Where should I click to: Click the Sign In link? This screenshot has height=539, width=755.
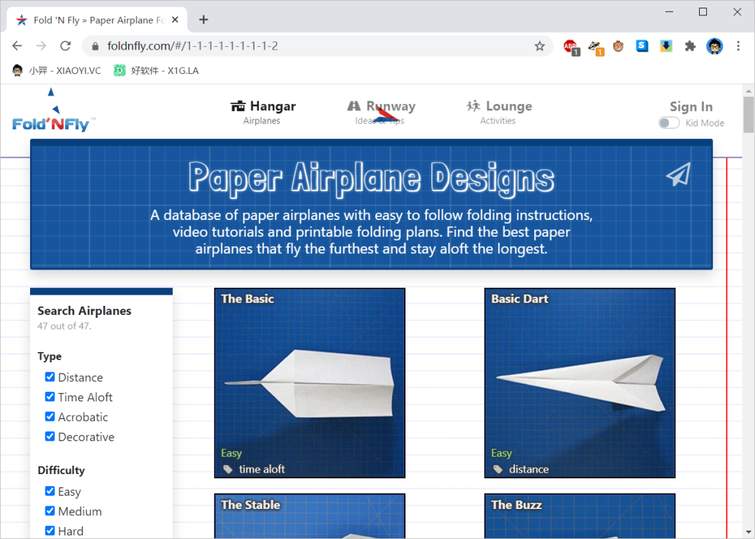click(x=691, y=106)
